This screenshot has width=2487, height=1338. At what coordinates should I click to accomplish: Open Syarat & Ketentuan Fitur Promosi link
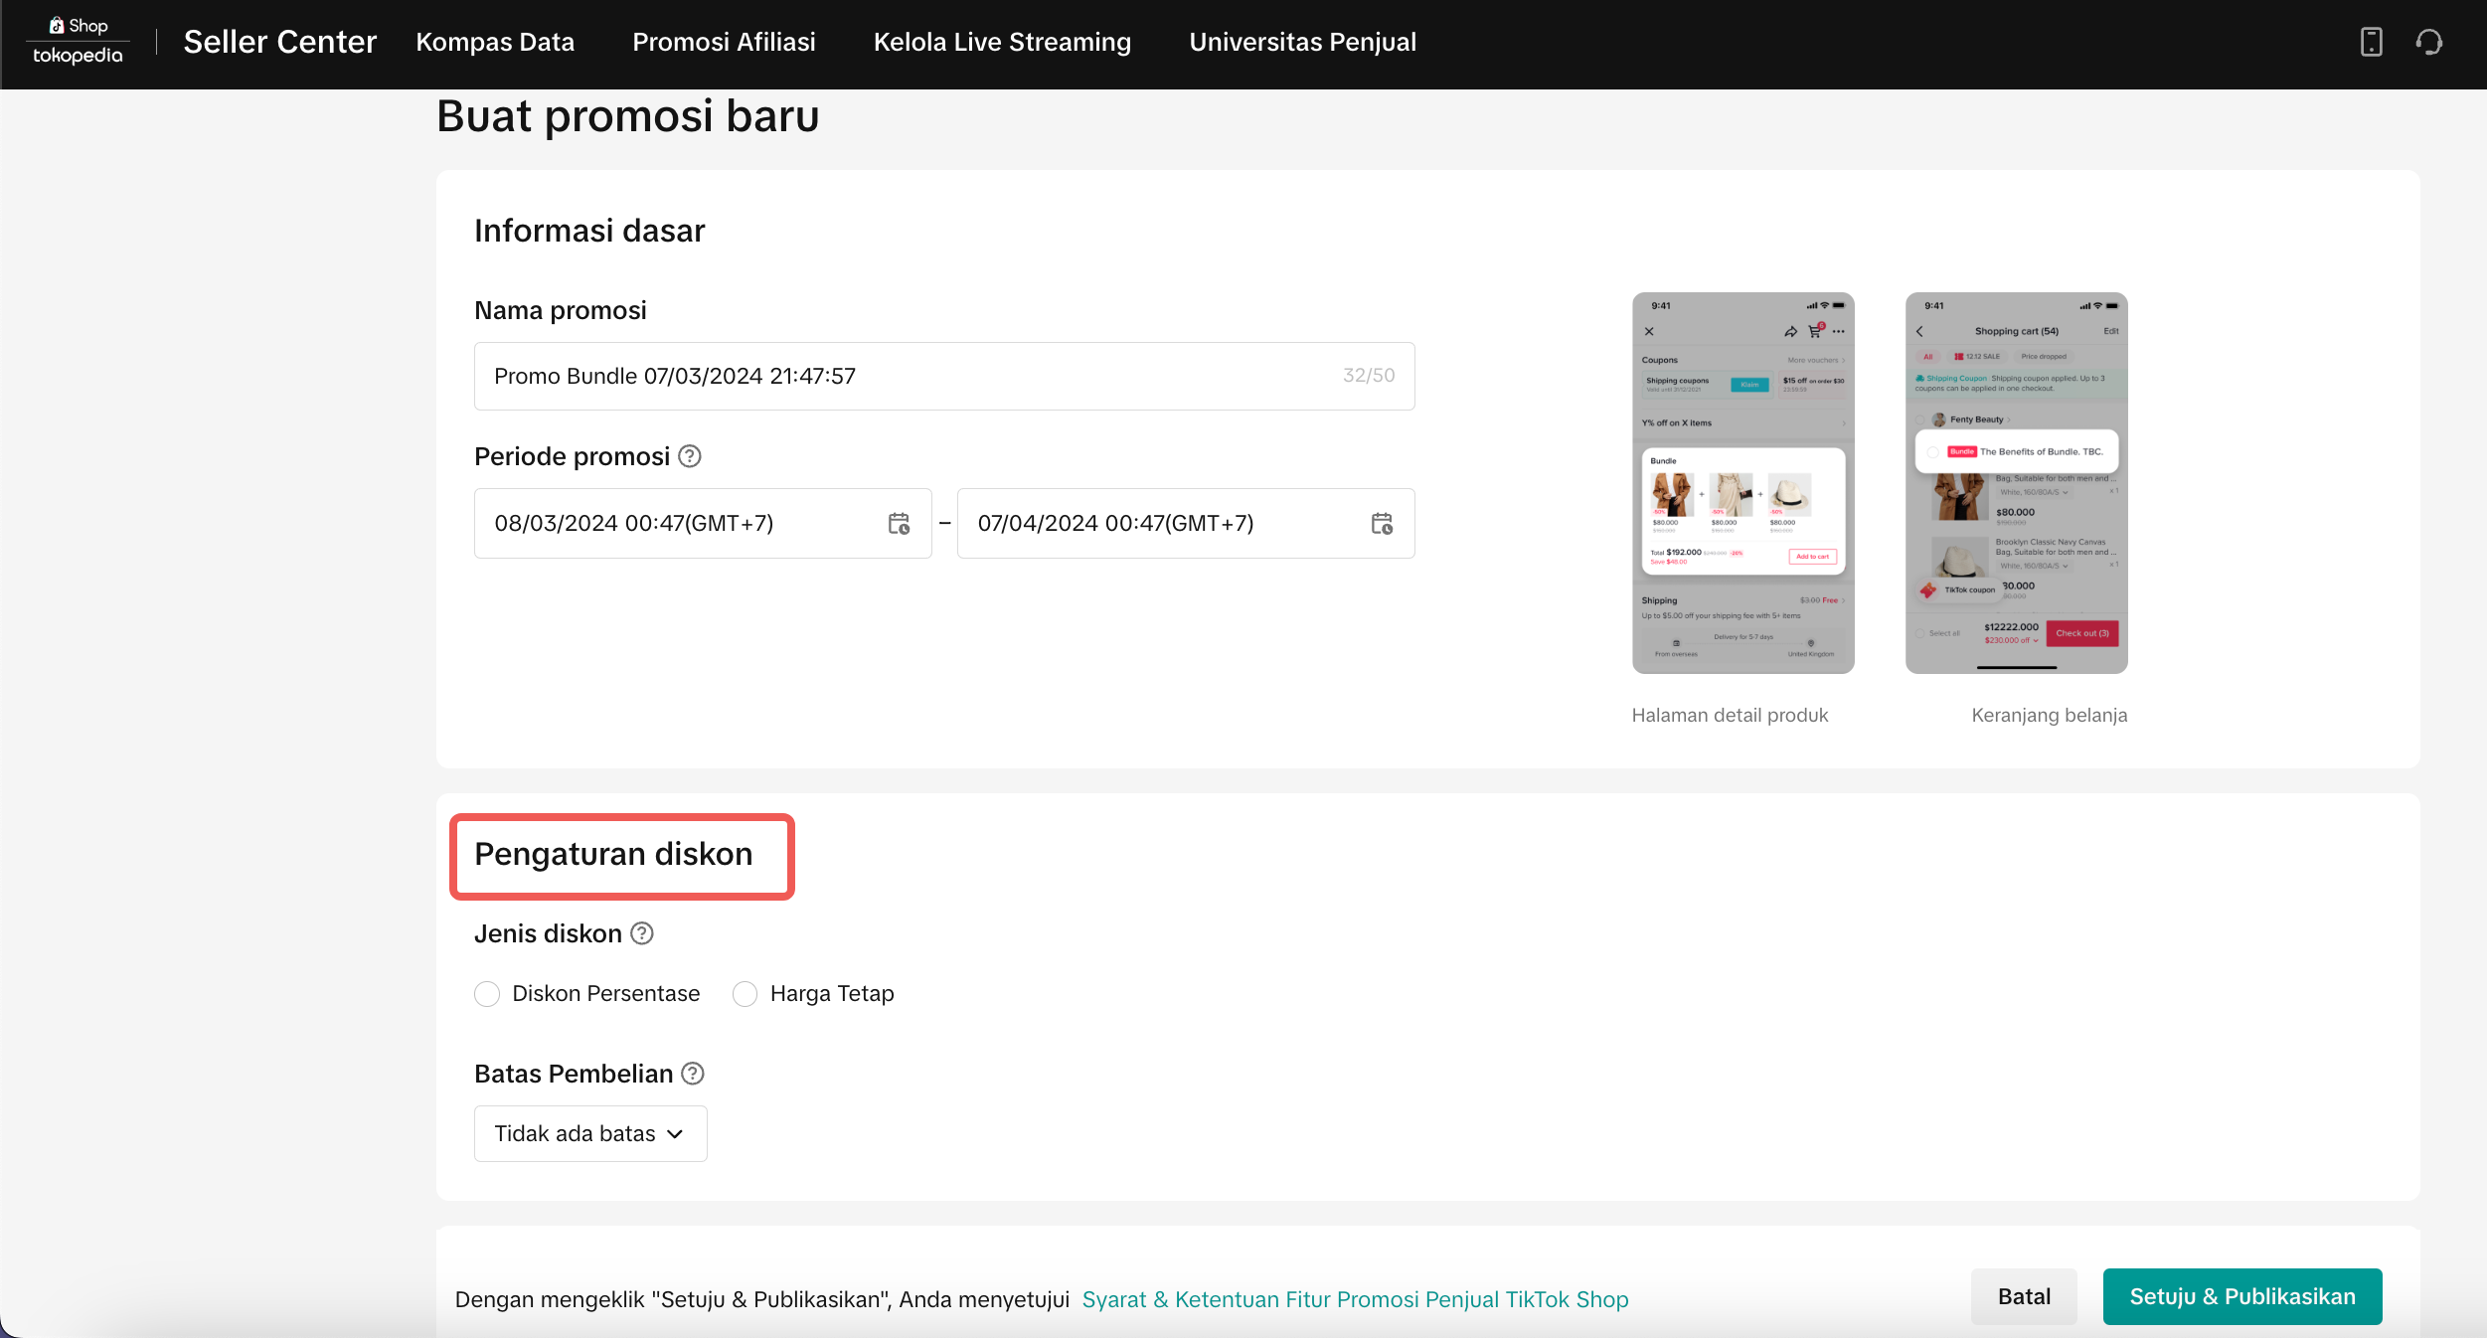[x=1355, y=1299]
